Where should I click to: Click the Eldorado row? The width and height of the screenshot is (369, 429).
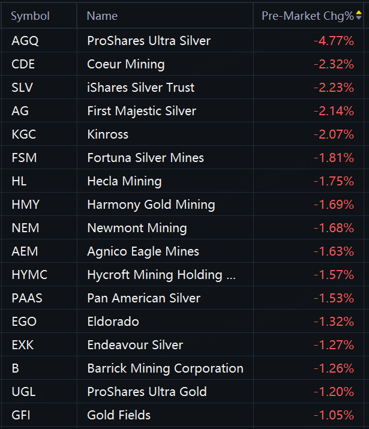183,321
